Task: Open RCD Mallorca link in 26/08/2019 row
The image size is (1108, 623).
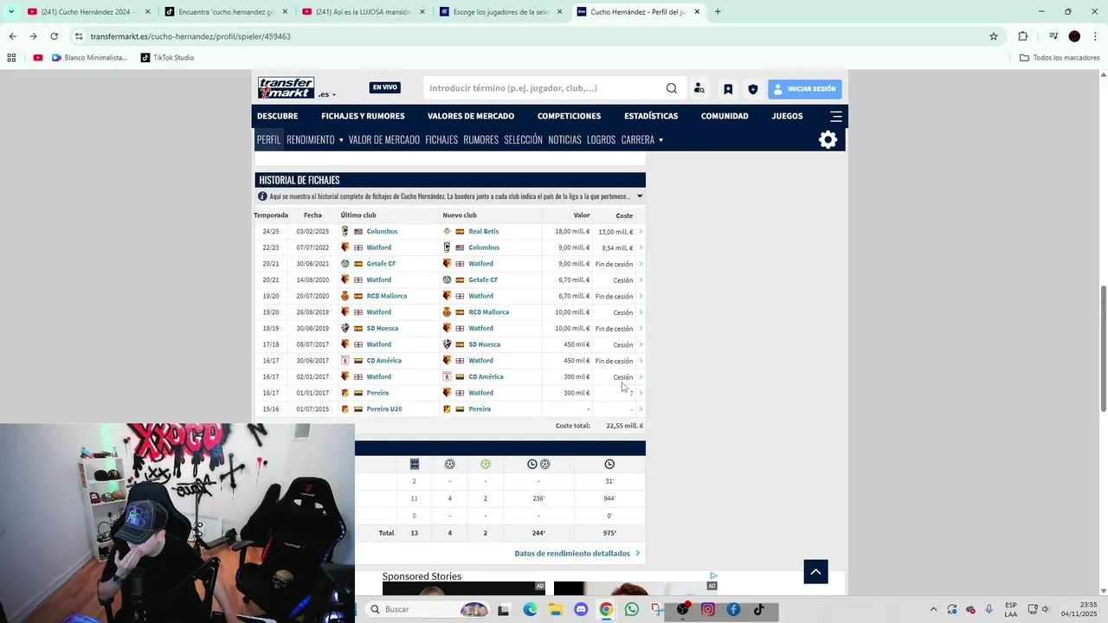Action: click(488, 312)
